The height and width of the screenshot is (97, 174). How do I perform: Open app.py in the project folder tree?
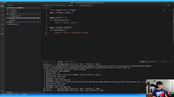pos(10,22)
